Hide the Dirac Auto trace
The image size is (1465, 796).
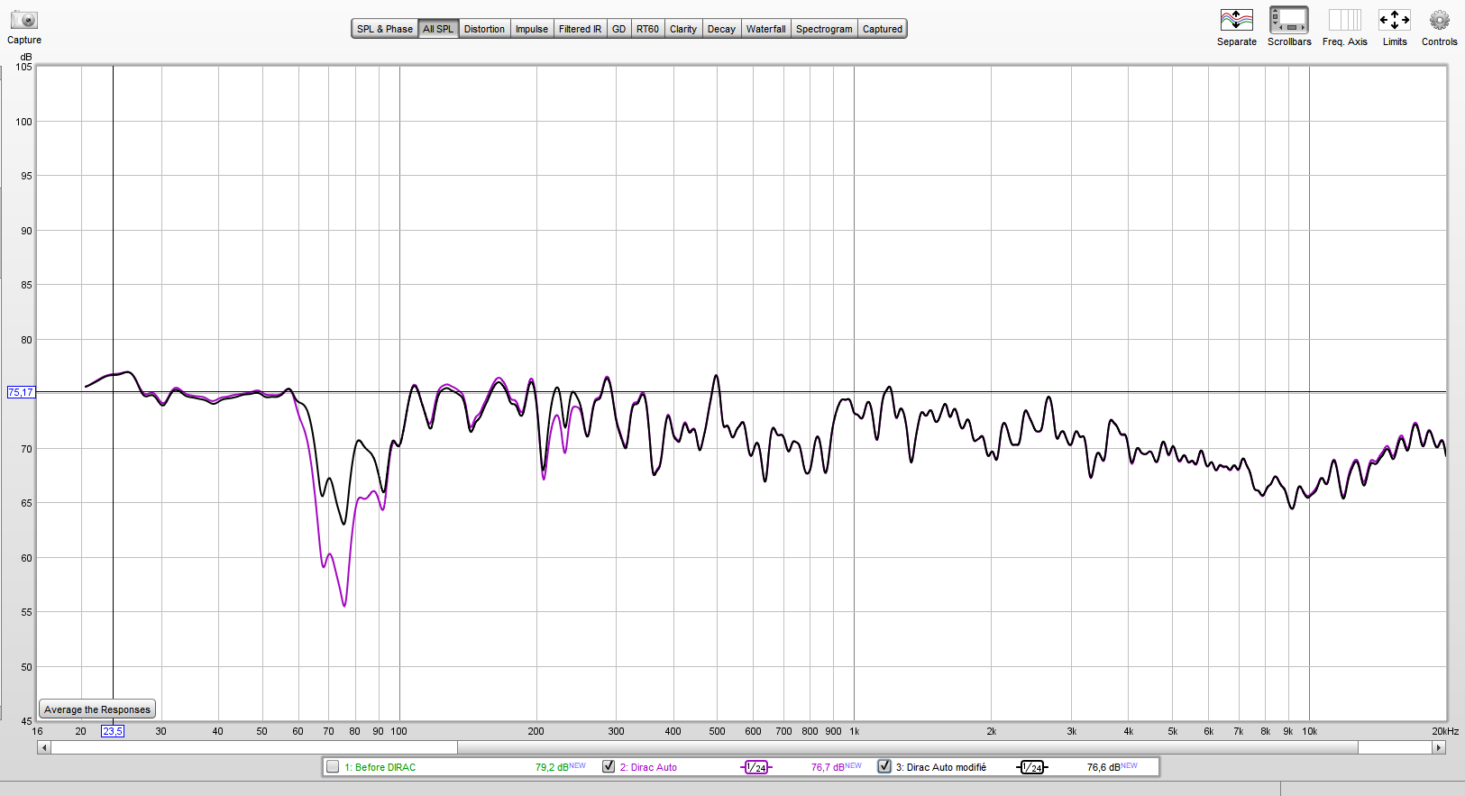pos(609,766)
